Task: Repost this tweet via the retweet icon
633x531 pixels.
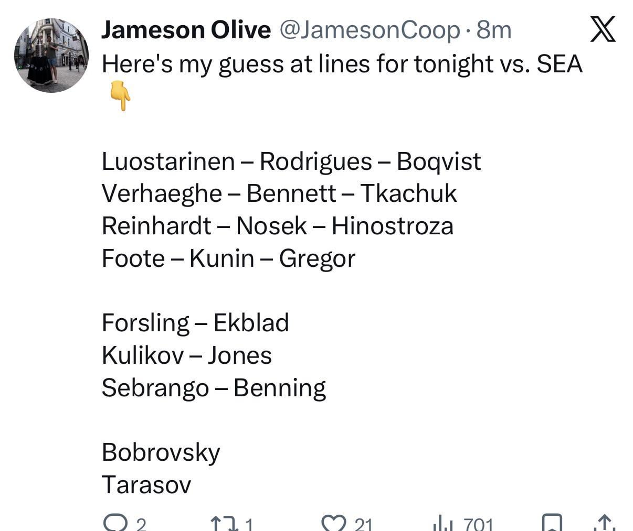Action: [223, 524]
